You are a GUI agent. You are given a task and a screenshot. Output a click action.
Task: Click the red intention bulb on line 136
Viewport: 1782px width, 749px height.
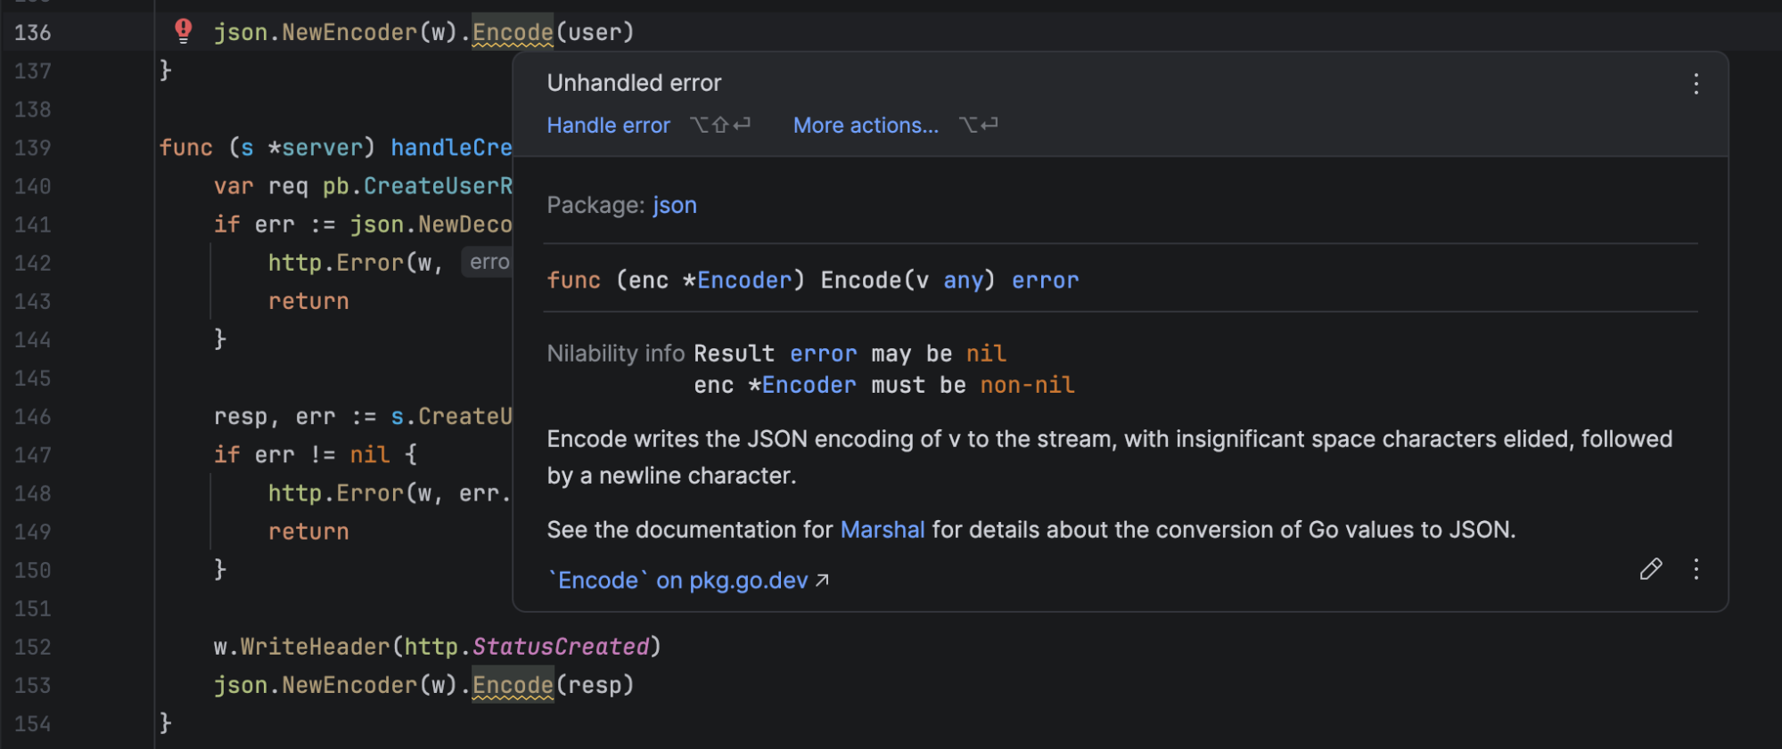point(183,31)
